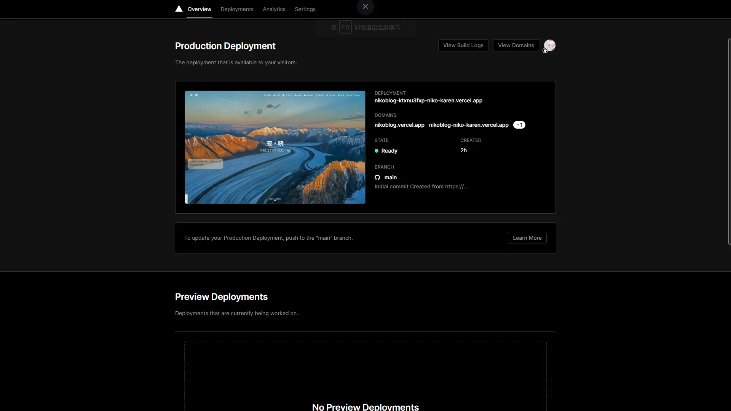
Task: Go to the Analytics tab
Action: 274,9
